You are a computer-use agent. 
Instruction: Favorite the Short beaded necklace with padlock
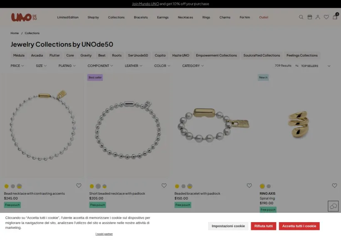(x=164, y=186)
